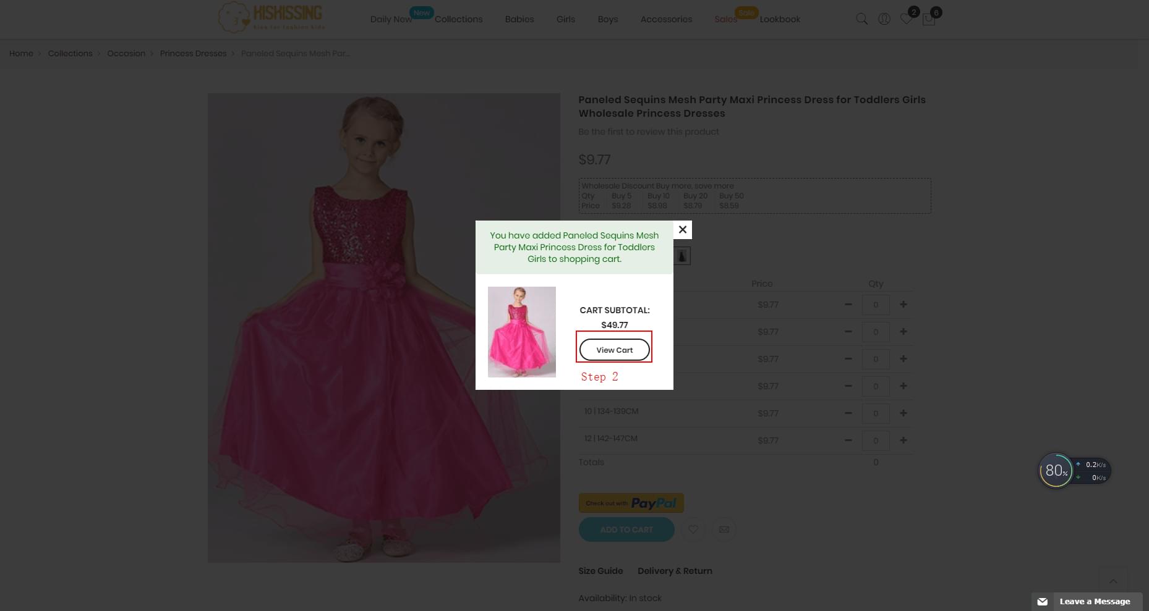Screen dimensions: 1149x611
Task: Check out with PayPal
Action: 630,503
